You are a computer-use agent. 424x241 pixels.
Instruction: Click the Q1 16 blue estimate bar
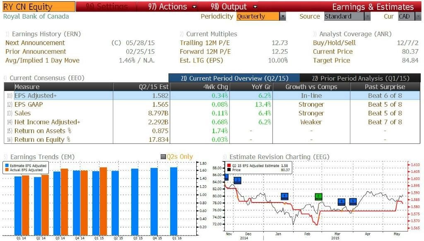coord(173,201)
